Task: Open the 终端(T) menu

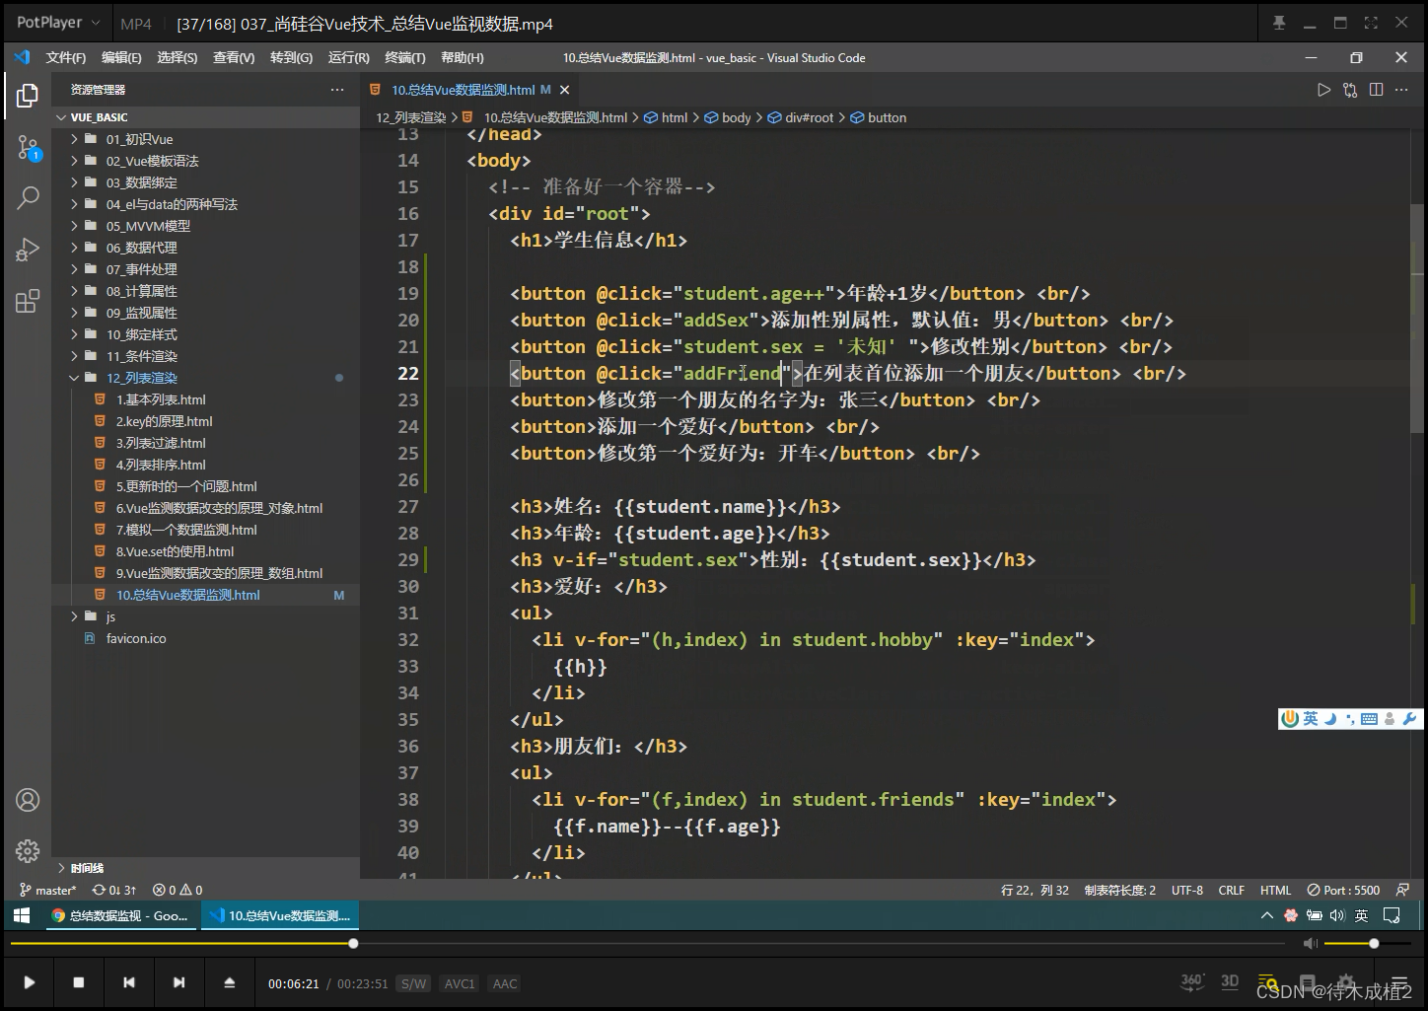Action: point(405,58)
